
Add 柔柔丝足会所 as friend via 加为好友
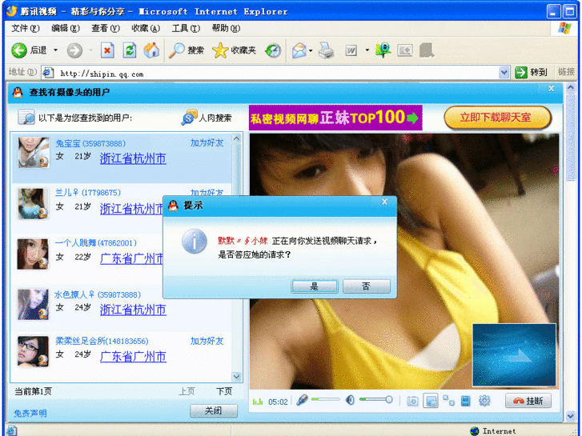[207, 341]
